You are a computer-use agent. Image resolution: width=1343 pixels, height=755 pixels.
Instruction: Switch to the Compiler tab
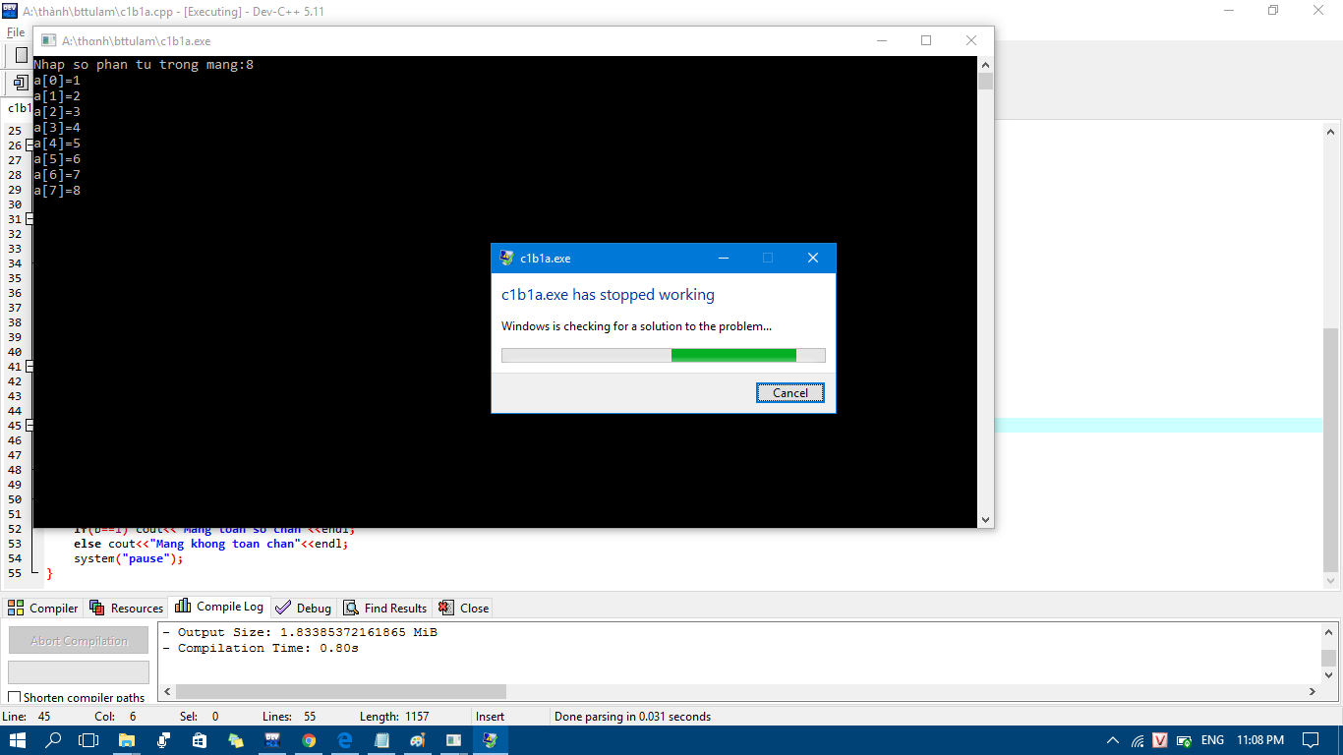point(43,608)
